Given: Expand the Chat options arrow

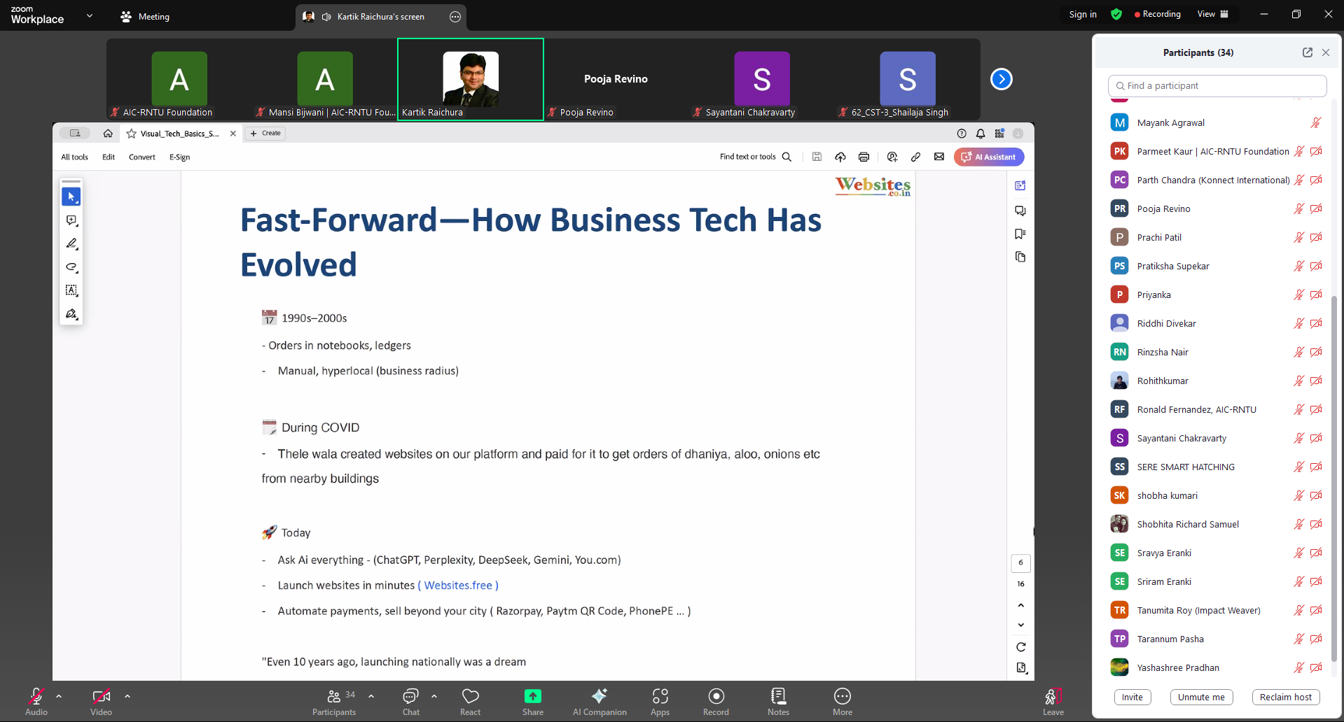Looking at the screenshot, I should 434,696.
